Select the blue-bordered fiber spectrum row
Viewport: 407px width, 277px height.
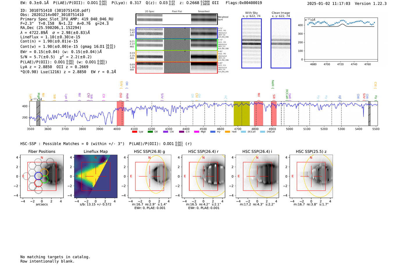click(x=176, y=33)
